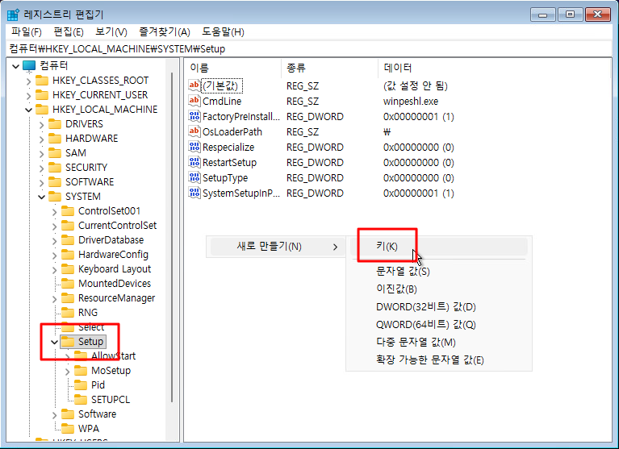Choose 확장 가능한 문자열 값(E) option

pyautogui.click(x=438, y=360)
